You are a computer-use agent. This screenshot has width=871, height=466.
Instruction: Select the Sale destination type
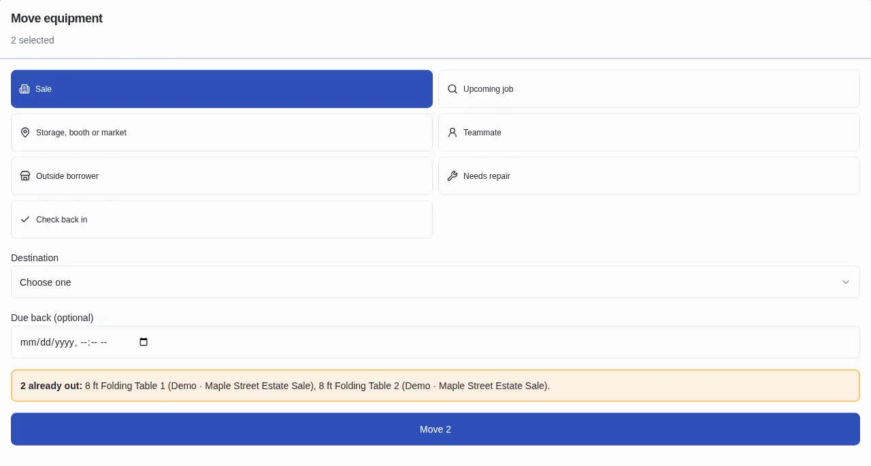pos(222,89)
